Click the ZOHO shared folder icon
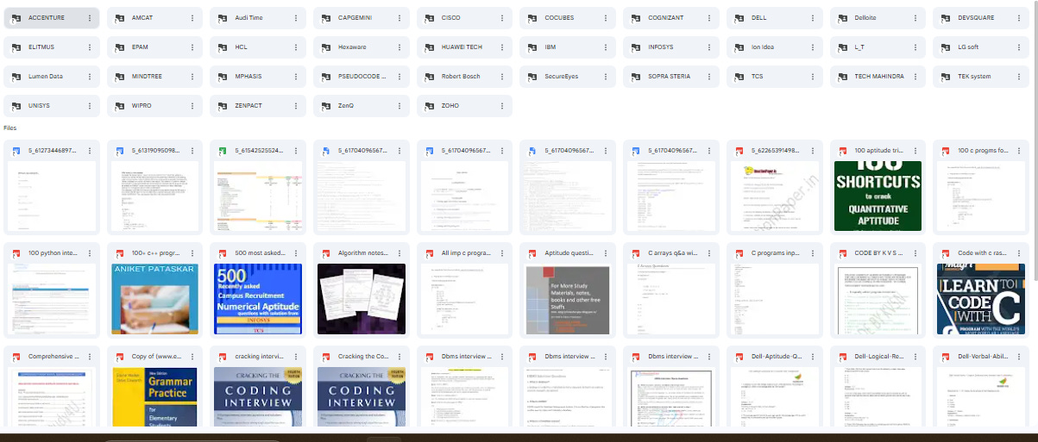Screen dimensions: 1038x442 click(430, 105)
